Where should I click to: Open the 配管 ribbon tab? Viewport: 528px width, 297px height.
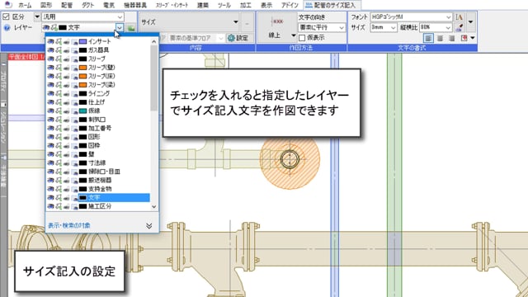click(67, 5)
